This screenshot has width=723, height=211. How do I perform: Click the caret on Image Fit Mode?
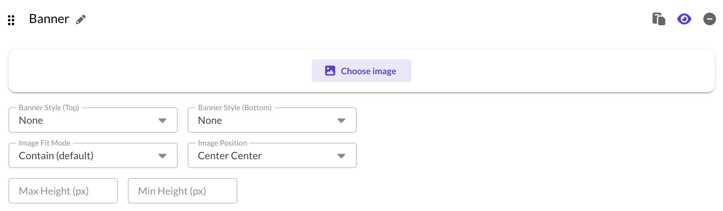click(x=162, y=156)
